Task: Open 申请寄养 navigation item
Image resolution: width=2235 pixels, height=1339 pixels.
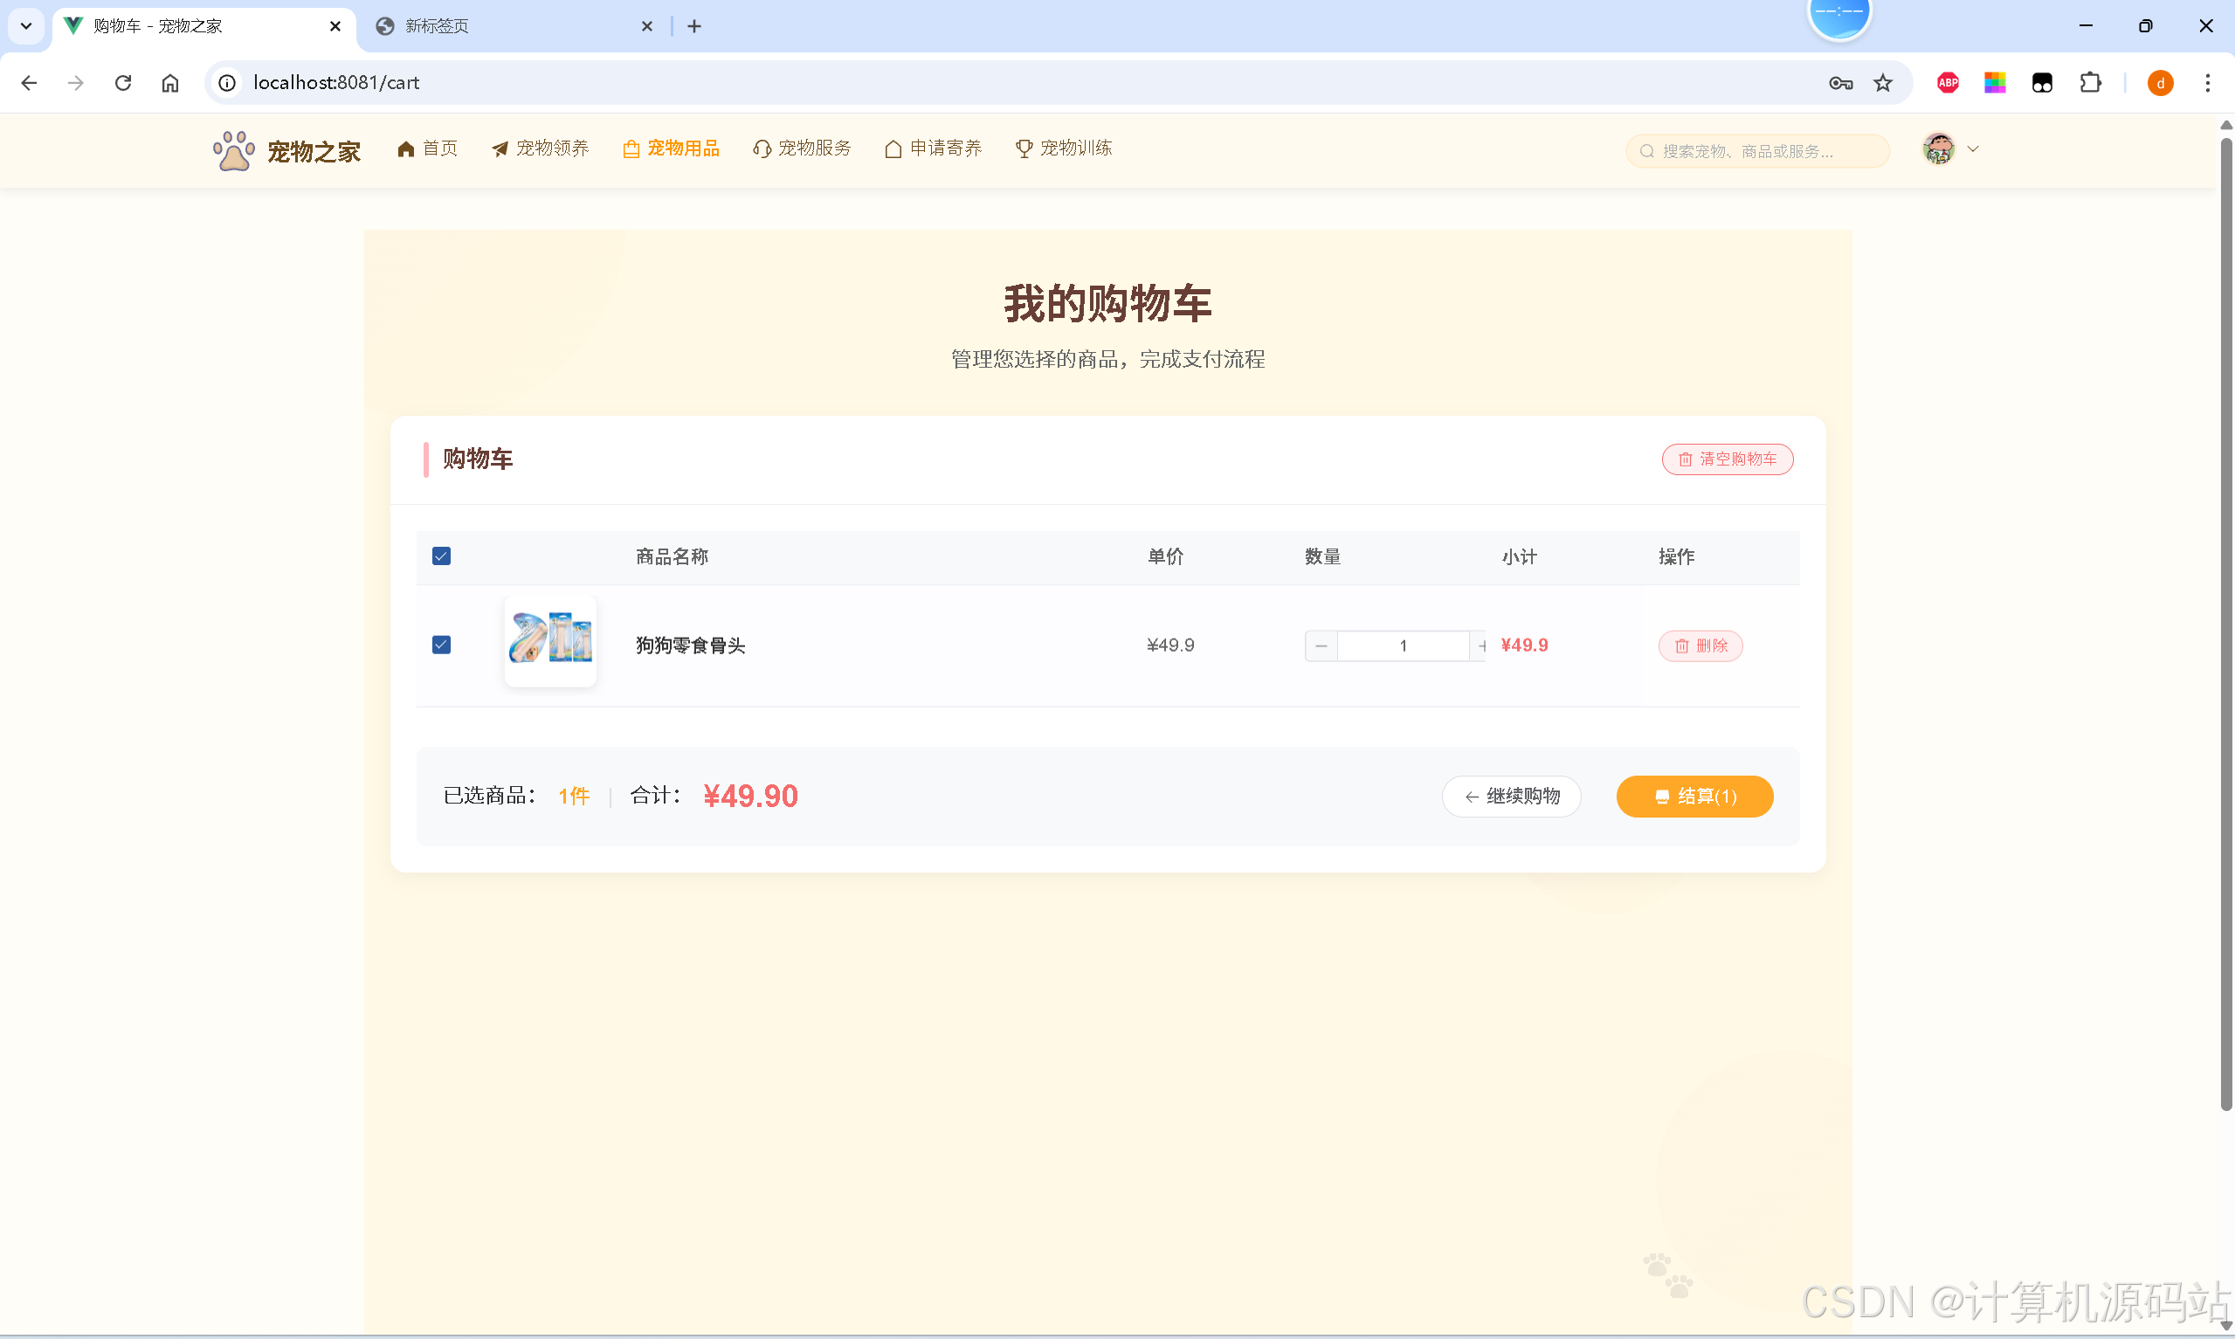Action: [934, 148]
